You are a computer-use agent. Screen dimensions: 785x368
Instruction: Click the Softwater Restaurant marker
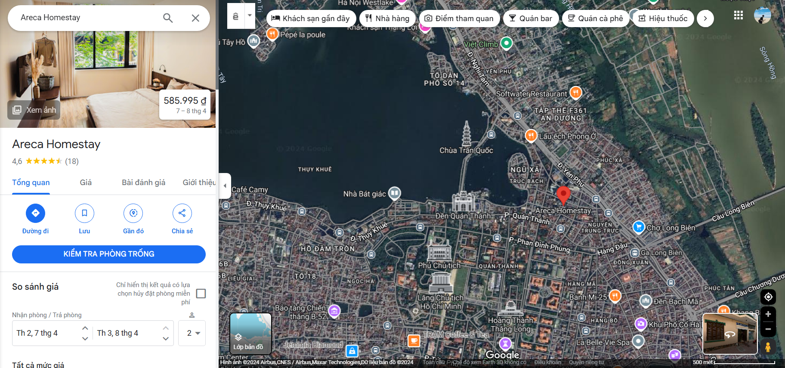click(x=575, y=93)
